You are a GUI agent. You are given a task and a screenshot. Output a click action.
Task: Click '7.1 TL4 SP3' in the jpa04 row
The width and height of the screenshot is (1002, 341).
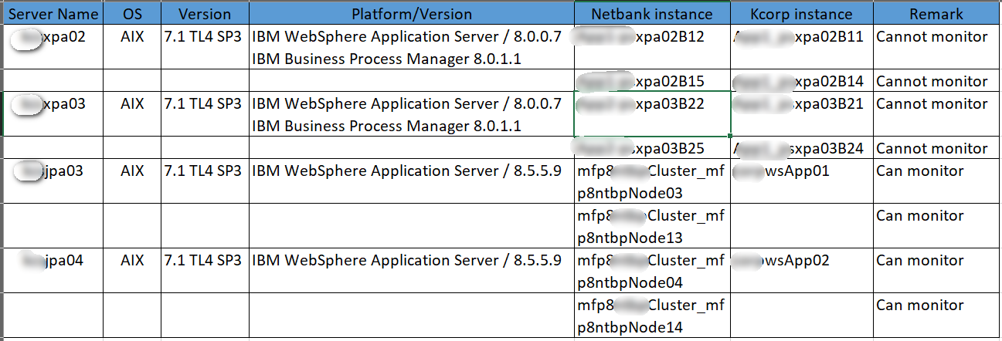click(205, 271)
